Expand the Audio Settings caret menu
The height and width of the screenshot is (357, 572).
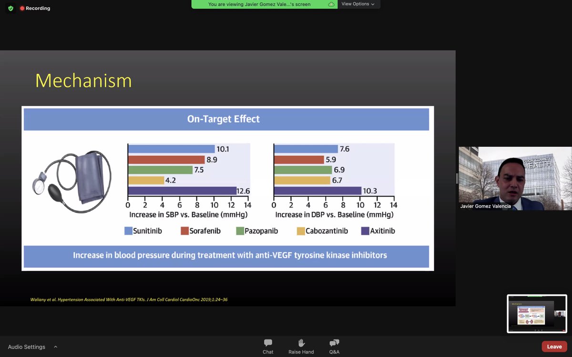tap(55, 347)
